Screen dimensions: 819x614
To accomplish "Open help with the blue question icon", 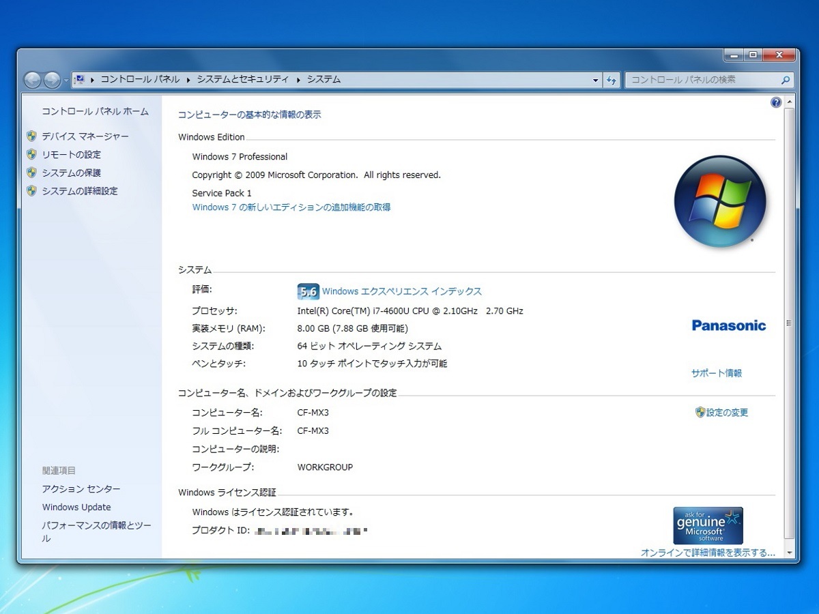I will (776, 102).
